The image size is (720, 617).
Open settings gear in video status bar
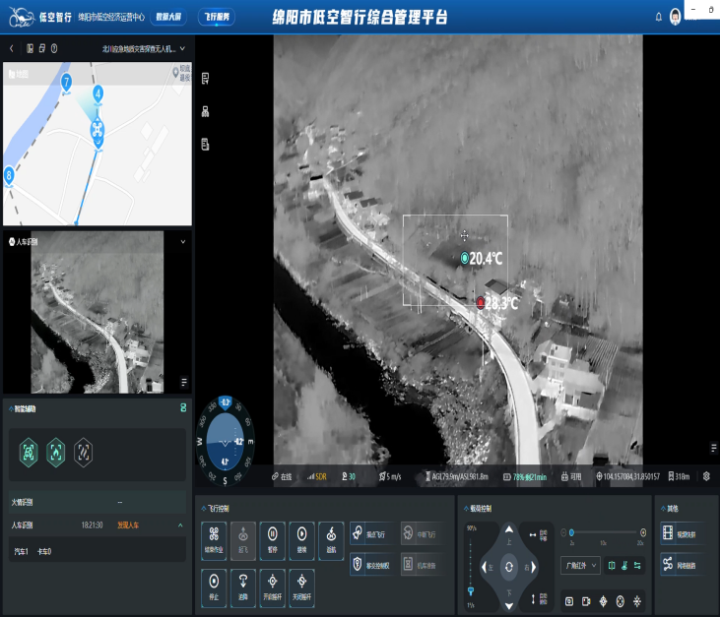[x=706, y=476]
